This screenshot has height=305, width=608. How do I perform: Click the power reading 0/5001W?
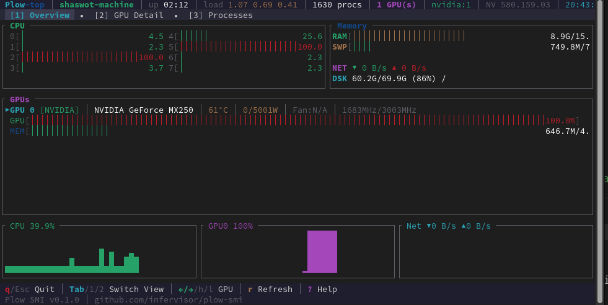(260, 110)
